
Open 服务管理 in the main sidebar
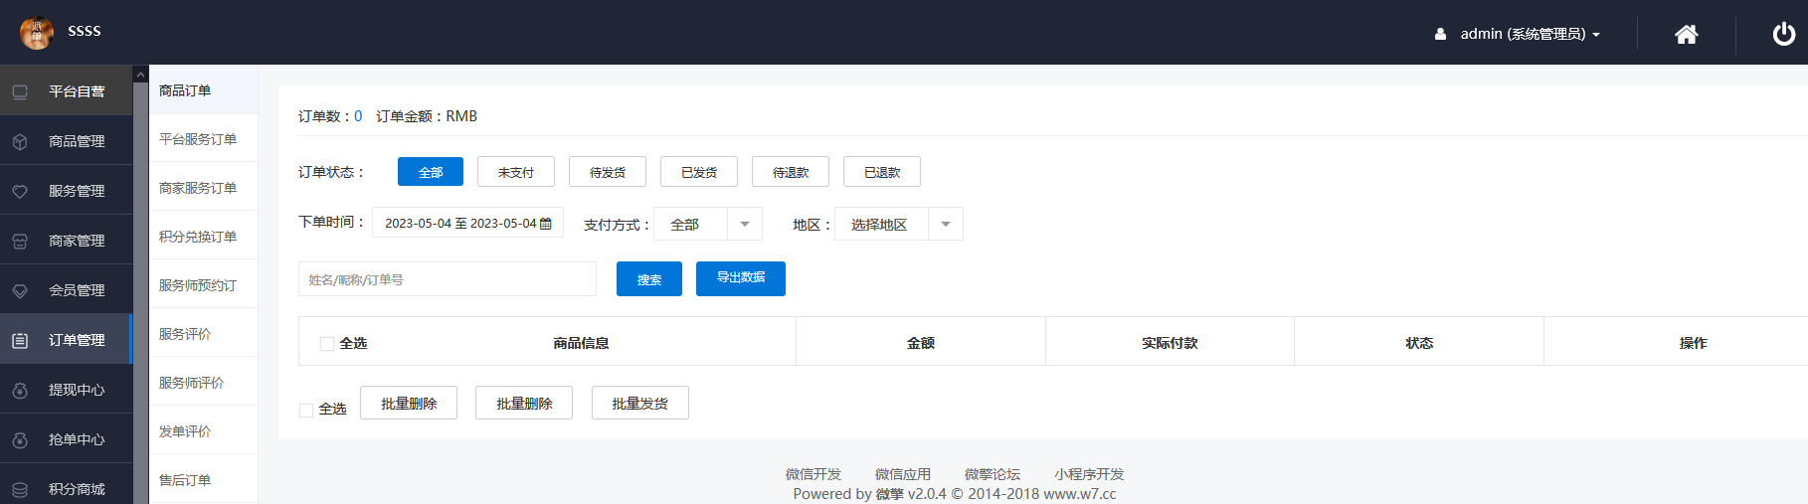(x=66, y=190)
